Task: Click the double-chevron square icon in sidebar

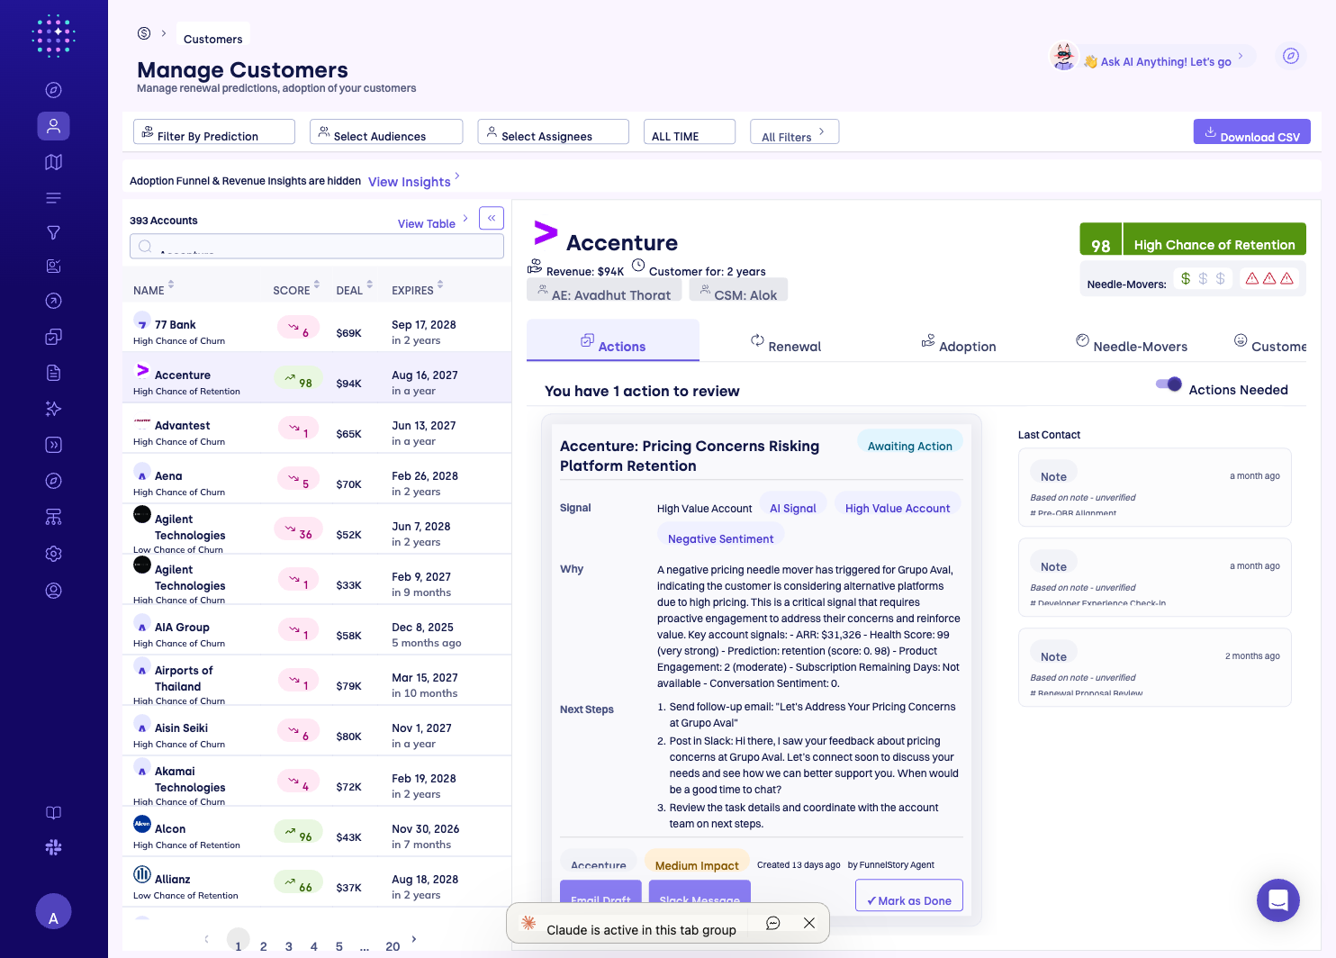Action: tap(54, 445)
